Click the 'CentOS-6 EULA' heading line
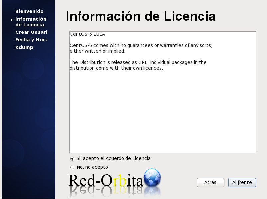Viewport: 267px width, 199px height. 87,34
